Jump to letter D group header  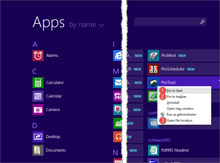[x=35, y=126]
